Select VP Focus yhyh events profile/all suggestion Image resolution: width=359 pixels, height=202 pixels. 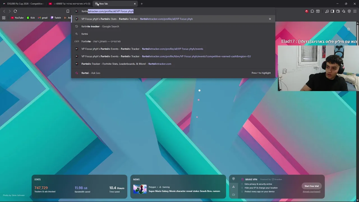point(173,49)
